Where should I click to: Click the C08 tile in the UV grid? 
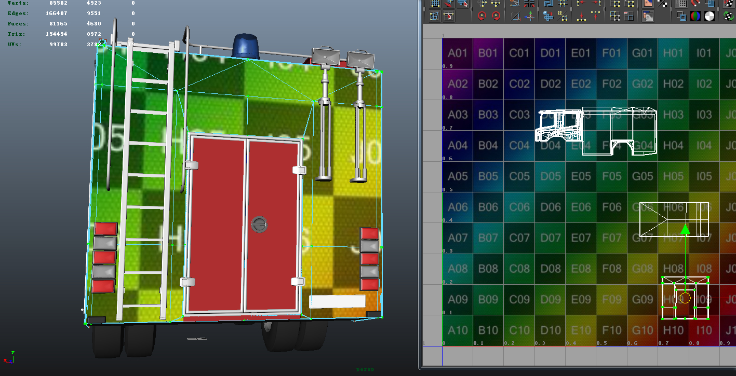pyautogui.click(x=519, y=269)
